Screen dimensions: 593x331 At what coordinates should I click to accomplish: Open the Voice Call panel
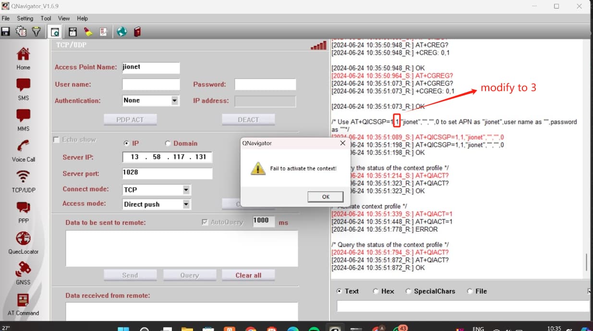[x=23, y=146]
